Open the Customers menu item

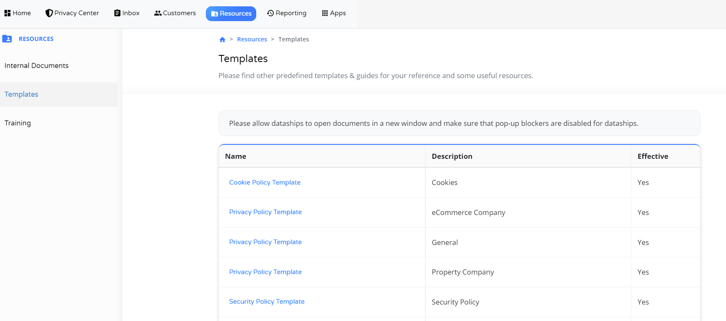(175, 13)
